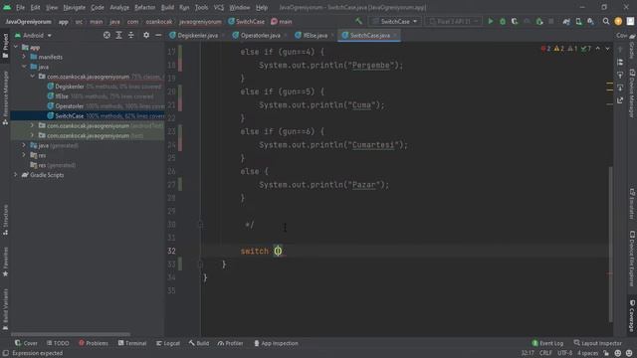The height and width of the screenshot is (358, 637).
Task: Open the Operatorler class in project tree
Action: pos(70,106)
